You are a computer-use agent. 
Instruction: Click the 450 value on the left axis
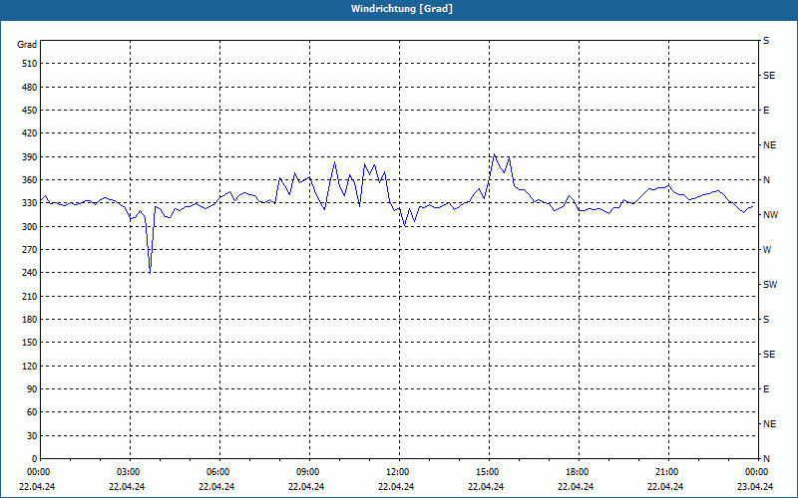(30, 111)
